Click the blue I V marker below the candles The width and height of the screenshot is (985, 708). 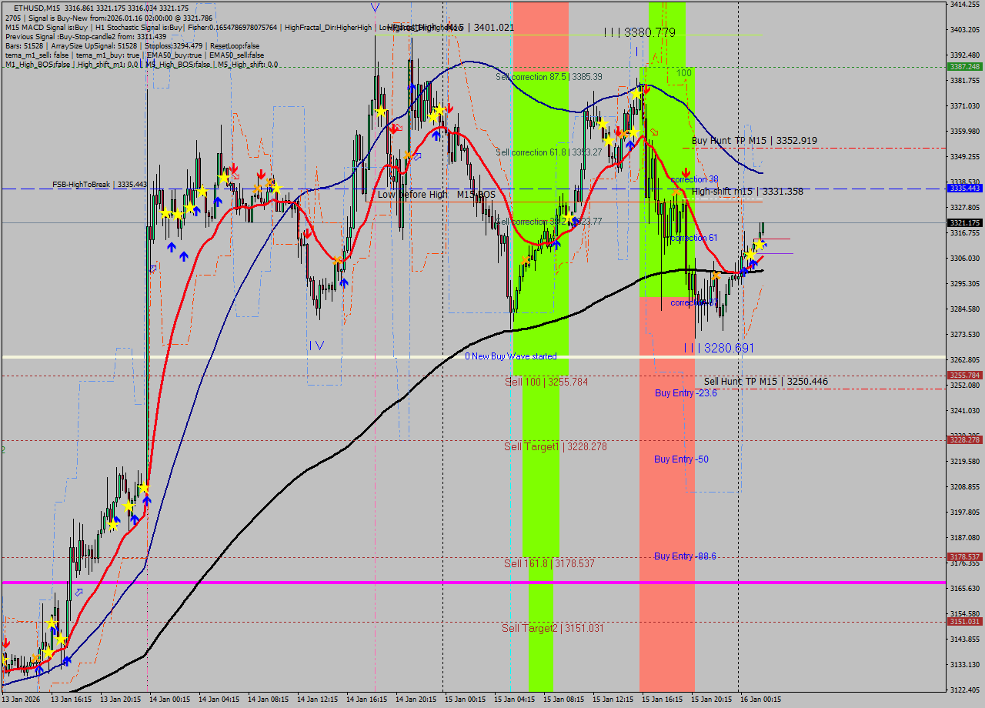pyautogui.click(x=314, y=344)
